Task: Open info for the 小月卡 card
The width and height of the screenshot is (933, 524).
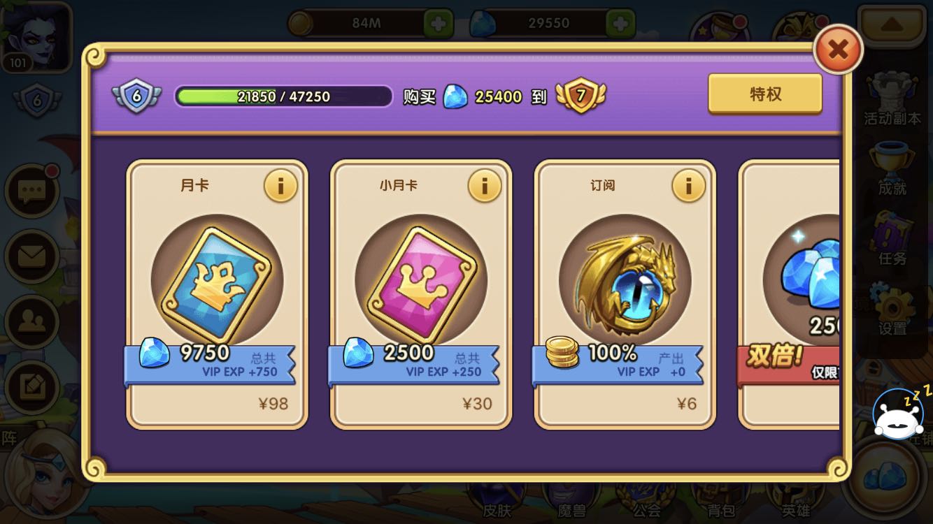Action: tap(485, 186)
